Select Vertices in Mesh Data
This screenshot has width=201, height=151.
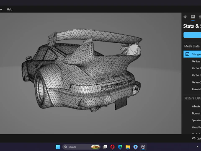[x=196, y=61]
